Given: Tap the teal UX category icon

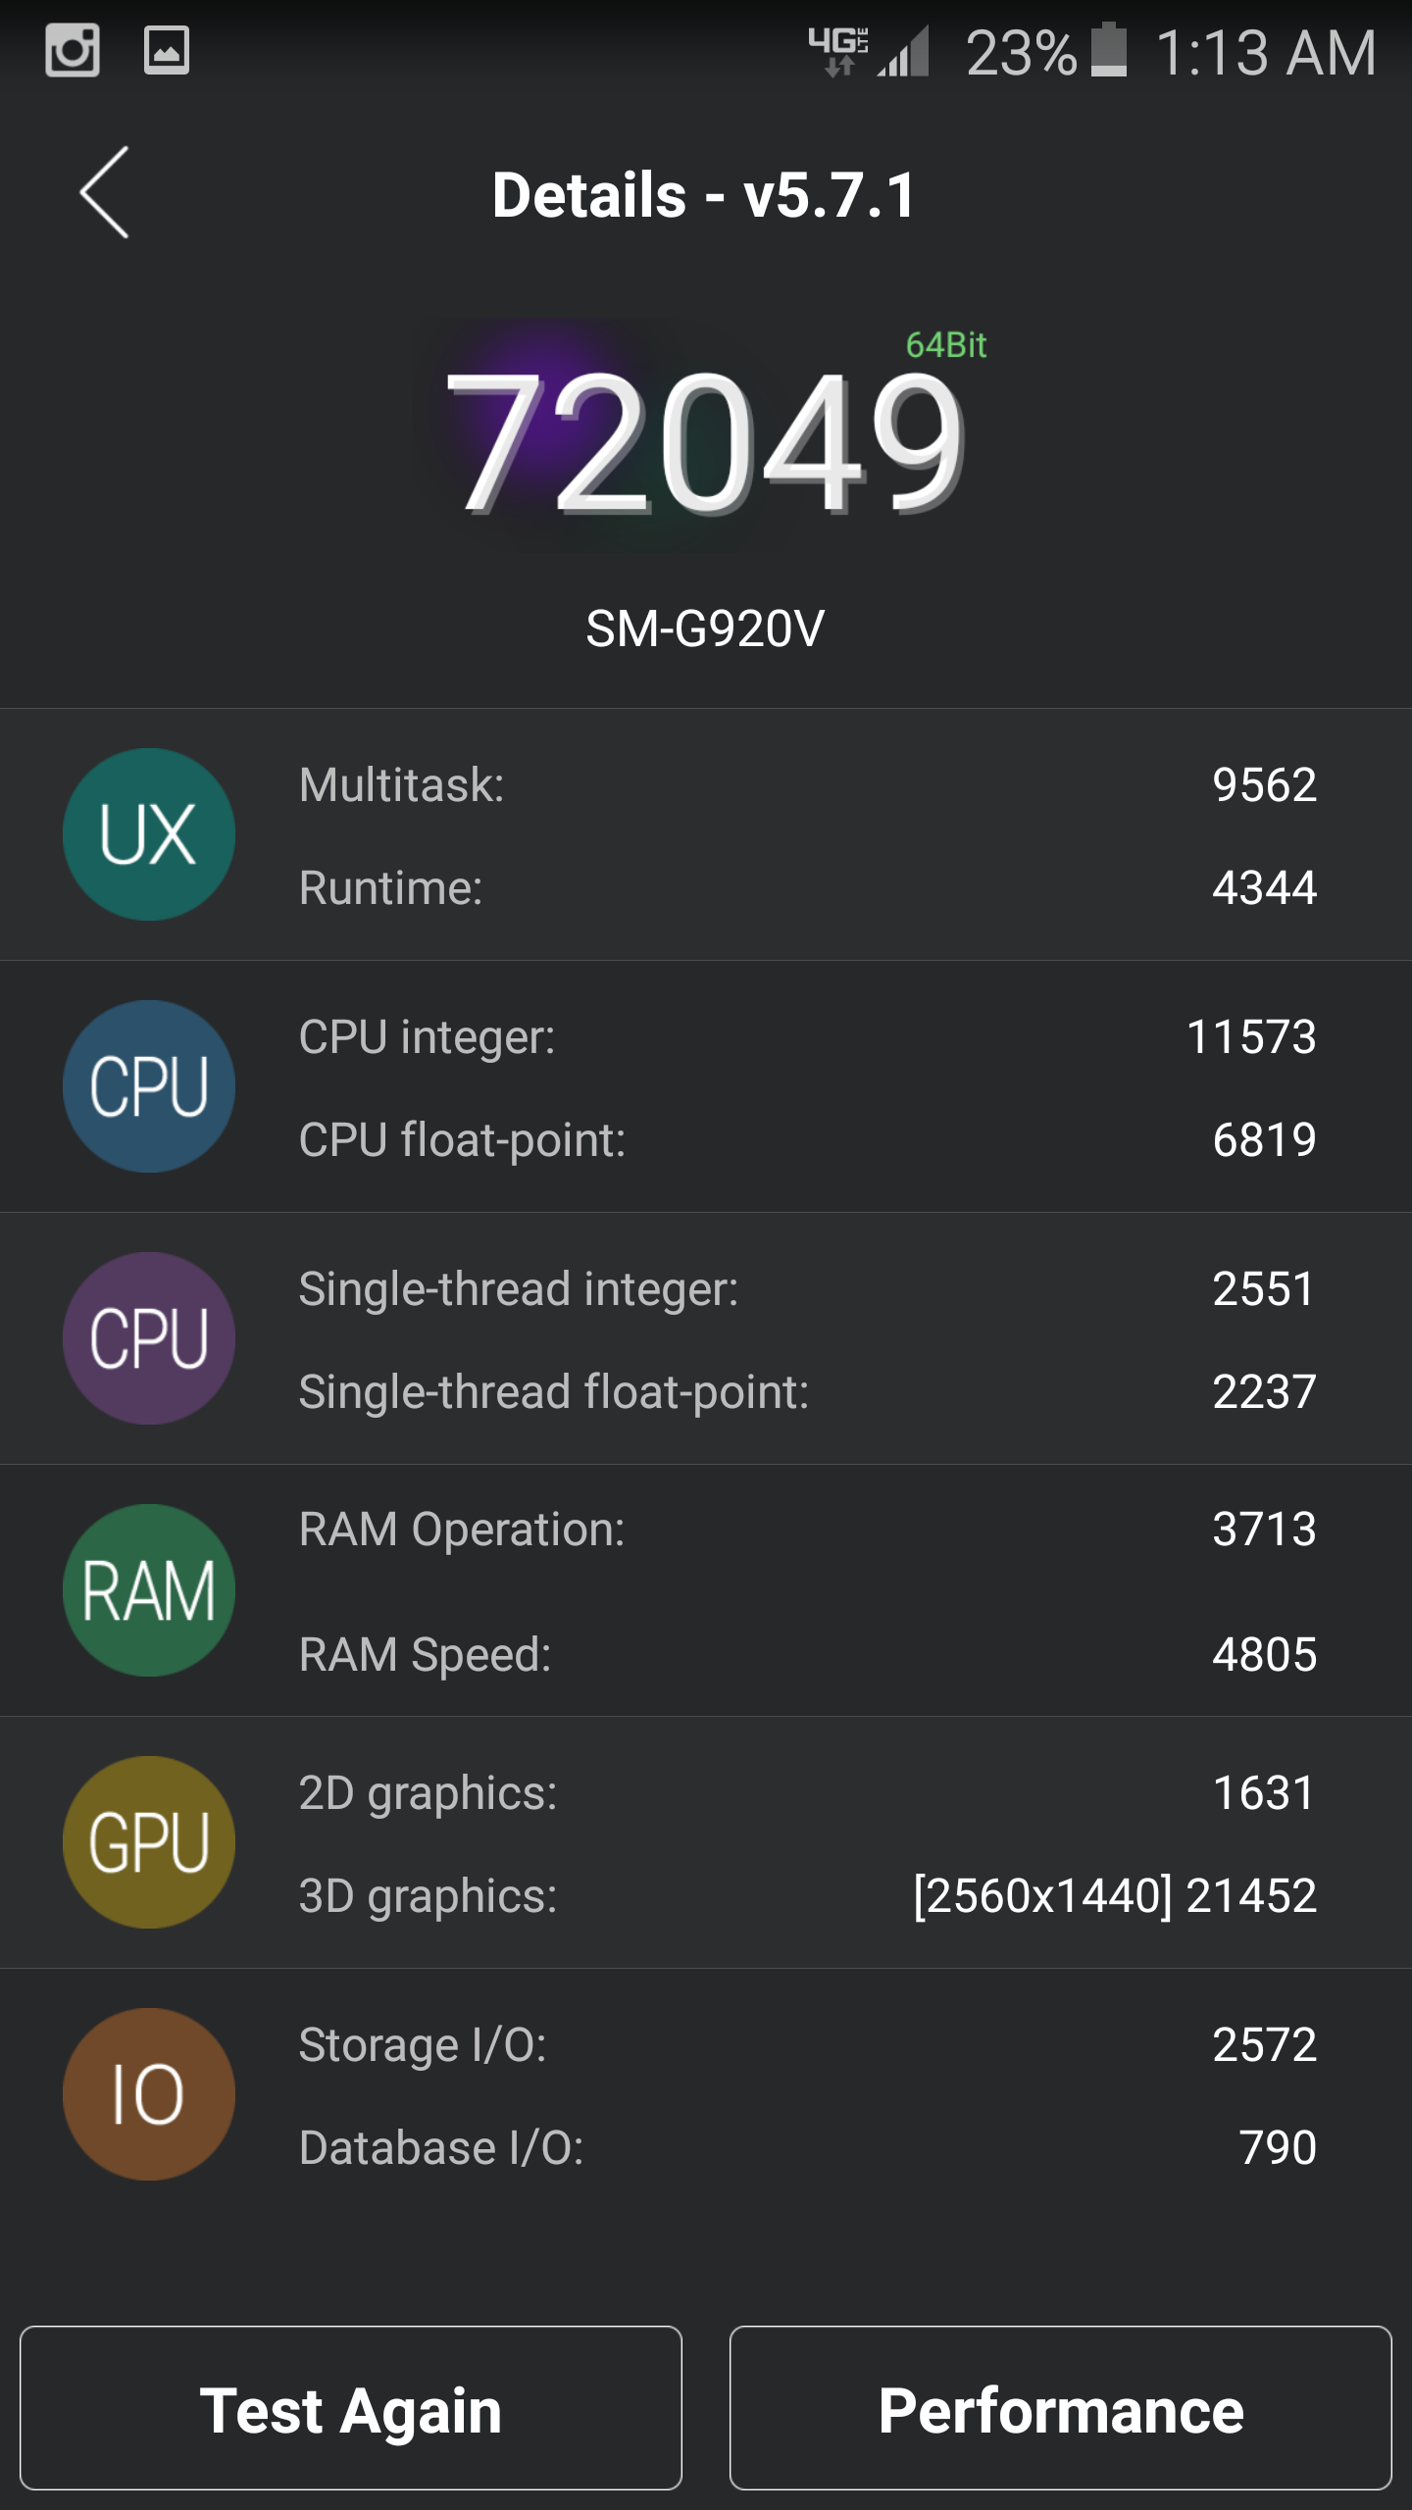Looking at the screenshot, I should coord(149,834).
